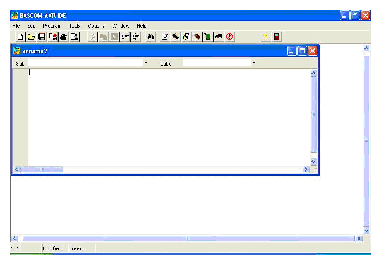Click the "Insert" status bar entry
The width and height of the screenshot is (380, 264).
(x=77, y=248)
